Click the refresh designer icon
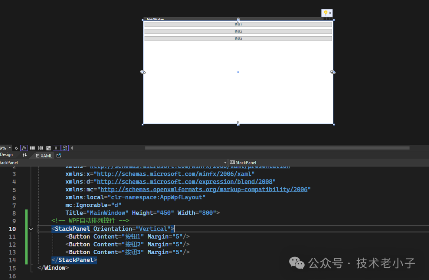 [x=16, y=148]
